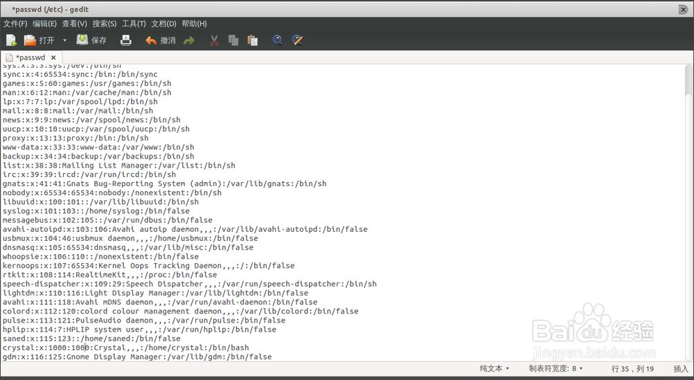
Task: Click the speech-dispatcher:x:109:29 line
Action: [190, 284]
